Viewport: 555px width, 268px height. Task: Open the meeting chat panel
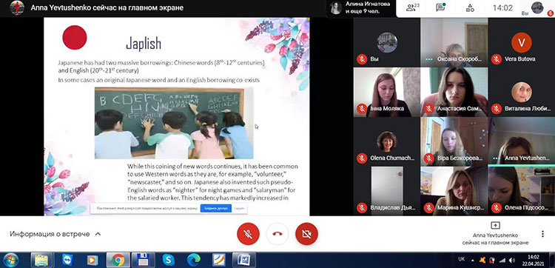[x=440, y=7]
